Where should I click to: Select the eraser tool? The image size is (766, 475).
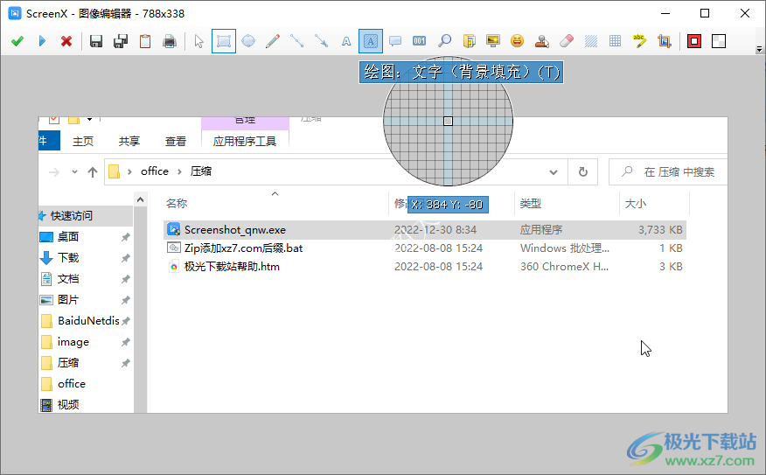point(567,41)
